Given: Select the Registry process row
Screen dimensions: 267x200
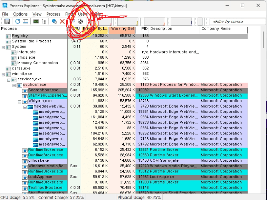Looking at the screenshot, I should pos(124,36).
